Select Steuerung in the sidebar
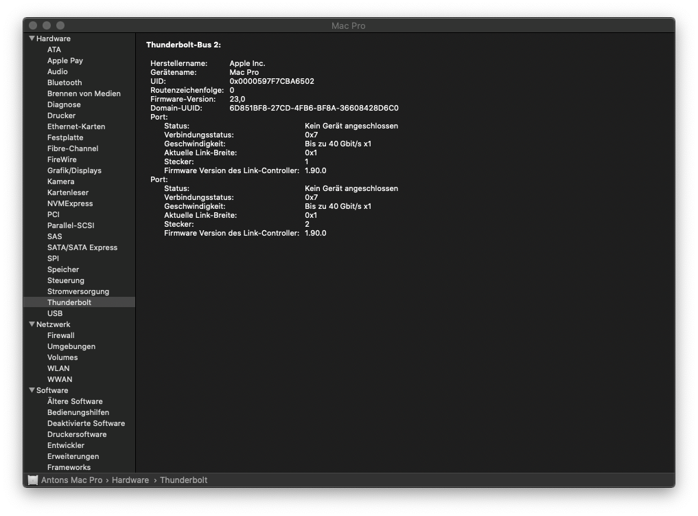Screen dimensions: 698x516 [65, 280]
